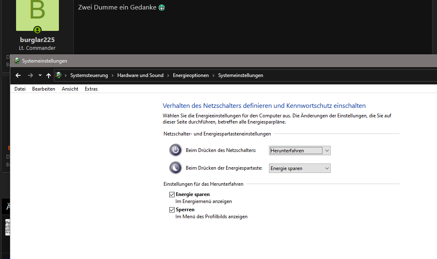Expand chevron after Systemsteuerung breadcrumb
This screenshot has width=437, height=259.
112,75
